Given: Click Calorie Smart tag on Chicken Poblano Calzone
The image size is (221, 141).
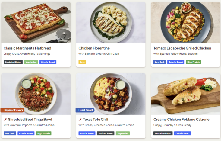Looking at the screenshot, I should 182,133.
